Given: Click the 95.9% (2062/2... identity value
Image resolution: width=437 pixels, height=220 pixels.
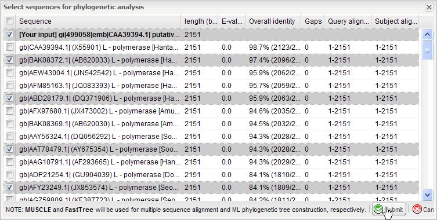Looking at the screenshot, I should pyautogui.click(x=275, y=73).
